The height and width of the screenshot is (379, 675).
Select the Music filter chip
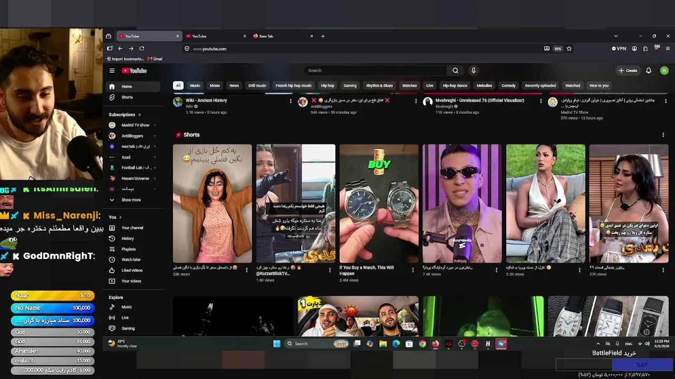point(195,86)
